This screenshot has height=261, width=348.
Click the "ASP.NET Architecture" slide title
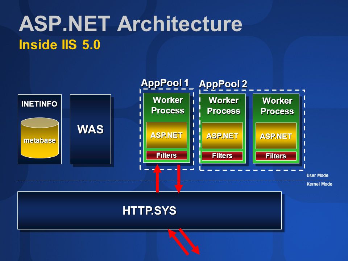(130, 24)
